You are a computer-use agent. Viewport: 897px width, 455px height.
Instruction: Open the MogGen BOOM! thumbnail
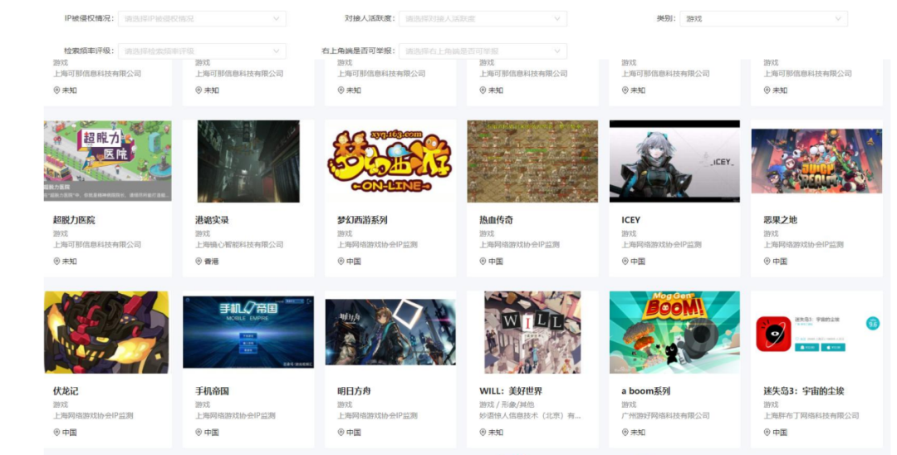674,332
